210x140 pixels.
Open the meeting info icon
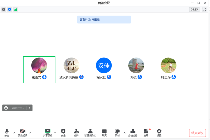(x=4, y=9)
